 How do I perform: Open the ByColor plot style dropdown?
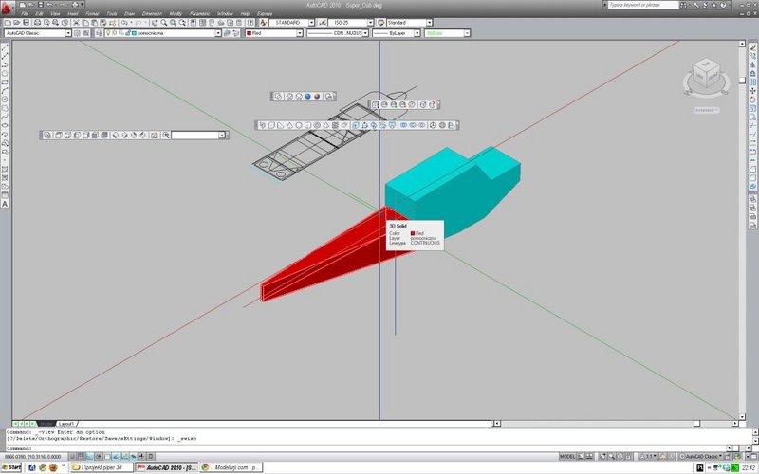pyautogui.click(x=467, y=33)
